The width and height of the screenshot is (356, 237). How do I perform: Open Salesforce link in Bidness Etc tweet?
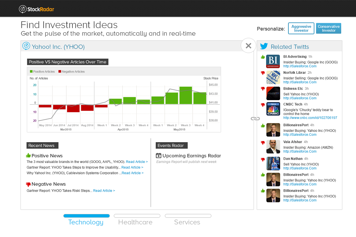300,98
